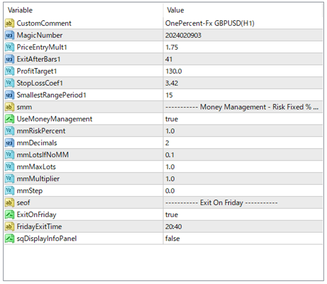Screen dimensions: 327x284
Task: Click the boolean icon next to UseMoneyManagement
Action: 9,119
